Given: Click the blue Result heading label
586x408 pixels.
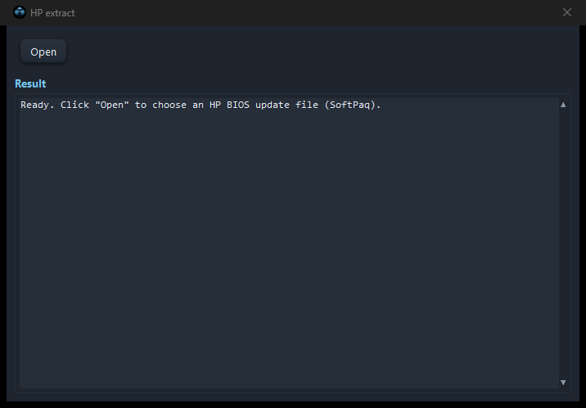Looking at the screenshot, I should (30, 83).
